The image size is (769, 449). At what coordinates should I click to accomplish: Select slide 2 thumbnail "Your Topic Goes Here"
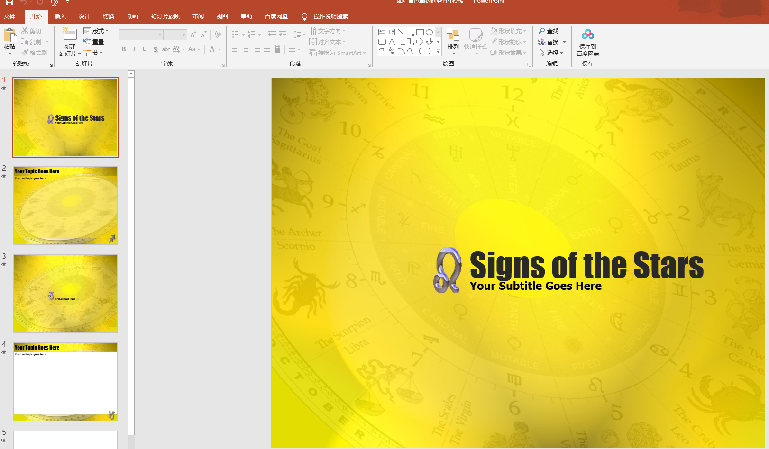pyautogui.click(x=65, y=206)
